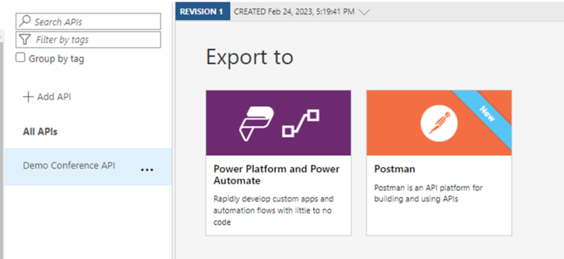Click the Power Platform logo graphic
Viewport: 564px width, 259px height.
[256, 124]
